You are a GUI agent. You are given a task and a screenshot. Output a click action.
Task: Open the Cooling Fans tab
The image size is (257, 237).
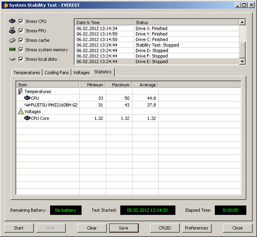57,72
